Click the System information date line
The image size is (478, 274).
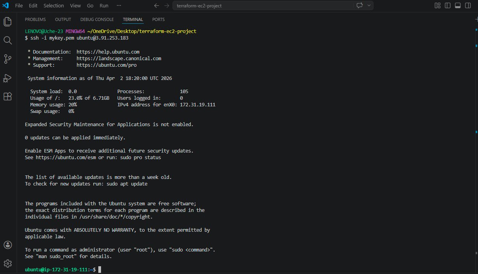click(100, 78)
